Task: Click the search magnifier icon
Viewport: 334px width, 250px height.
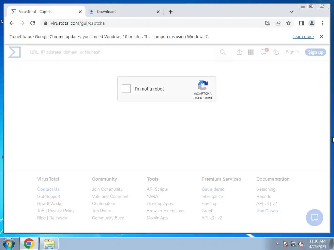Action: point(222,52)
